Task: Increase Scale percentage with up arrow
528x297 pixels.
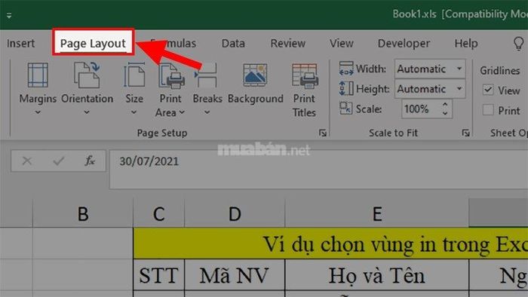Action: [x=445, y=105]
